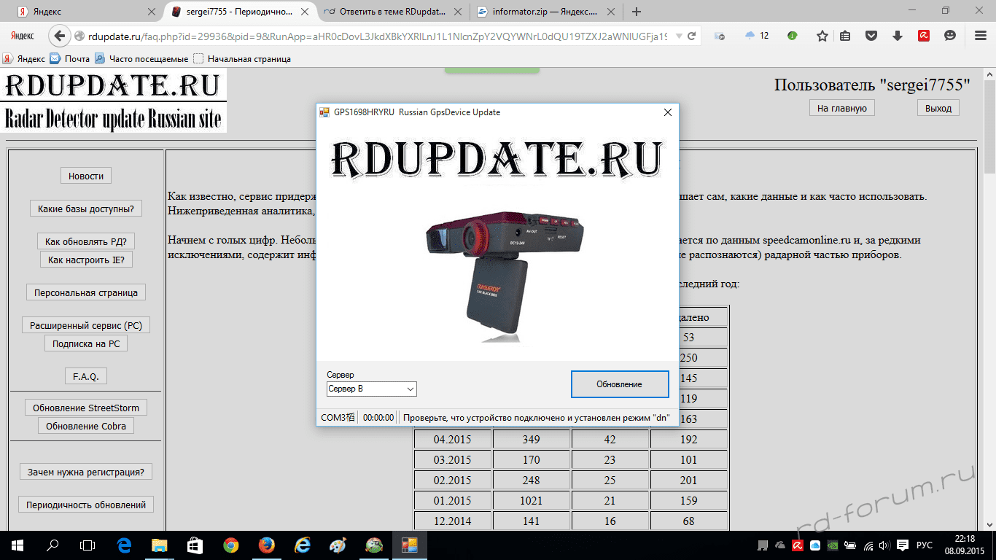Launch Google Chrome from the taskbar

[230, 545]
